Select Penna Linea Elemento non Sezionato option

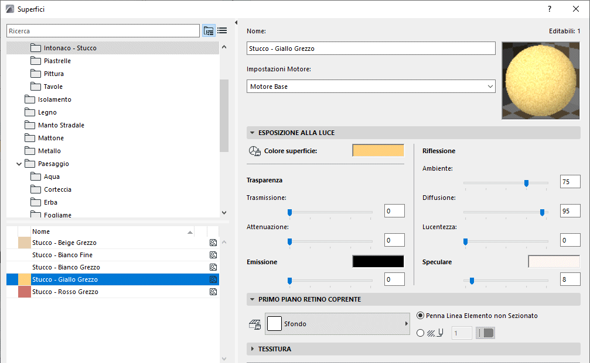(420, 316)
